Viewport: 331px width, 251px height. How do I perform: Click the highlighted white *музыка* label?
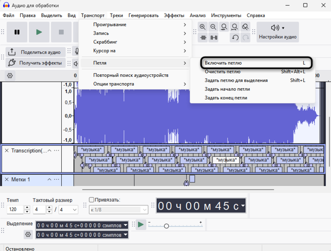point(226,160)
